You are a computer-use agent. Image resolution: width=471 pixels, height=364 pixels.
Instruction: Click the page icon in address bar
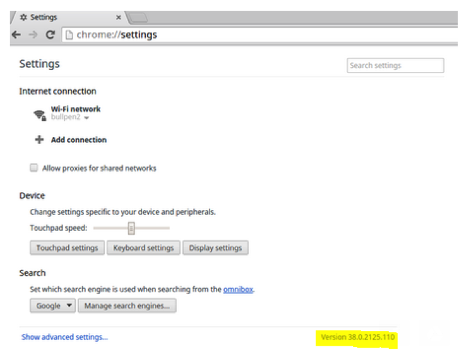point(69,35)
